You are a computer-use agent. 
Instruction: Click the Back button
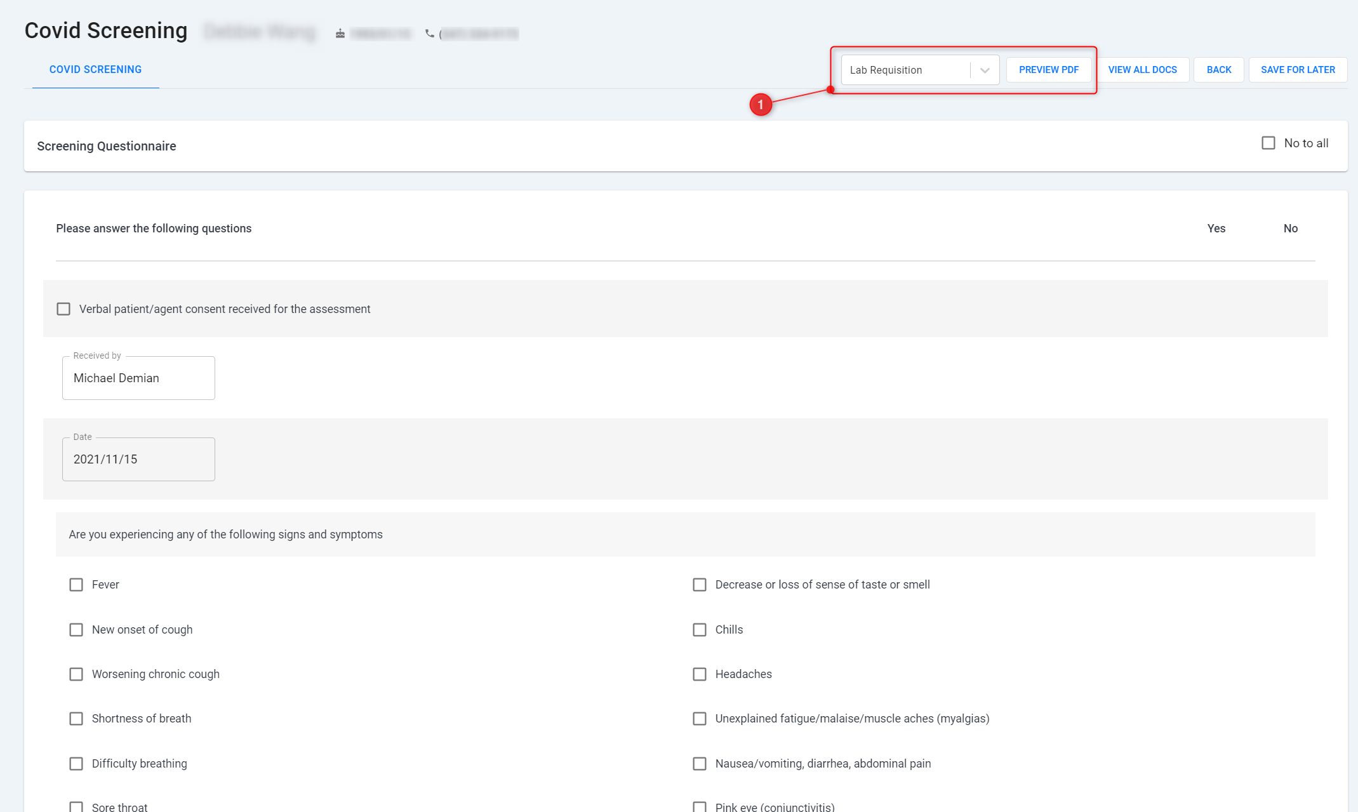(x=1218, y=70)
